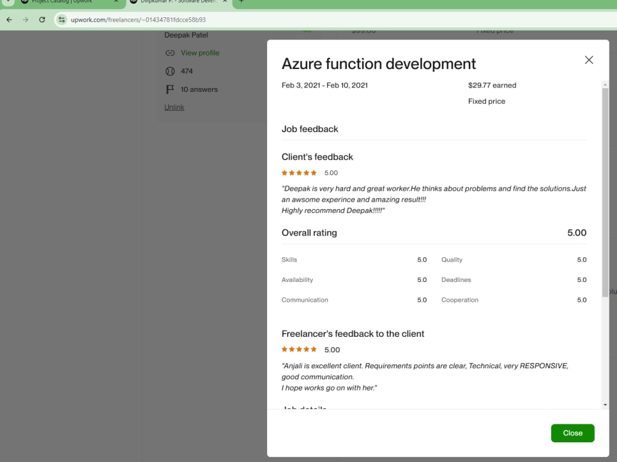Viewport: 617px width, 462px height.
Task: Click the link chain icon beside View profile
Action: 170,52
